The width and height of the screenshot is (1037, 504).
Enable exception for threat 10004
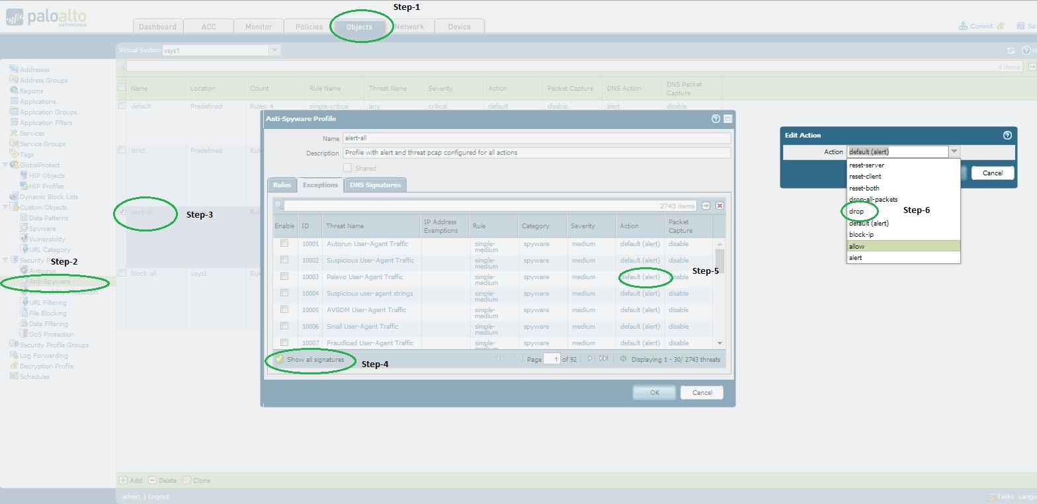[284, 293]
